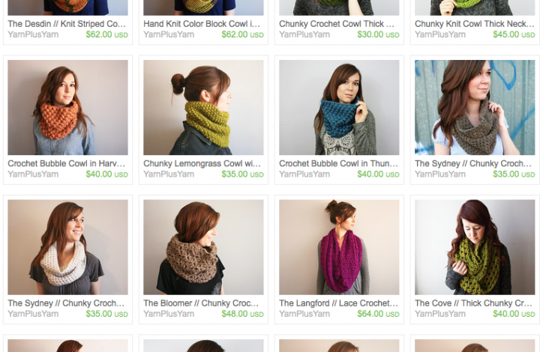
Task: View the teal Crochet Bubble Cowl image
Action: click(339, 107)
